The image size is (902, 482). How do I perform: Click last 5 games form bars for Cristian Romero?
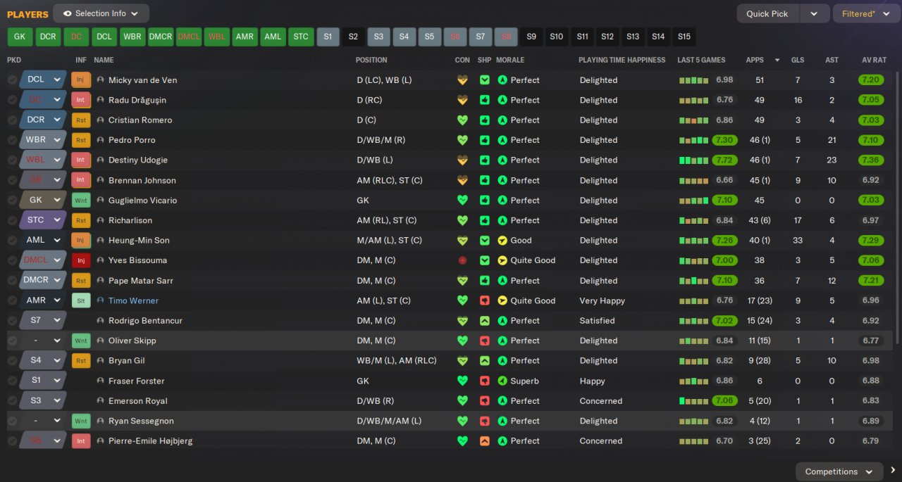coord(694,120)
